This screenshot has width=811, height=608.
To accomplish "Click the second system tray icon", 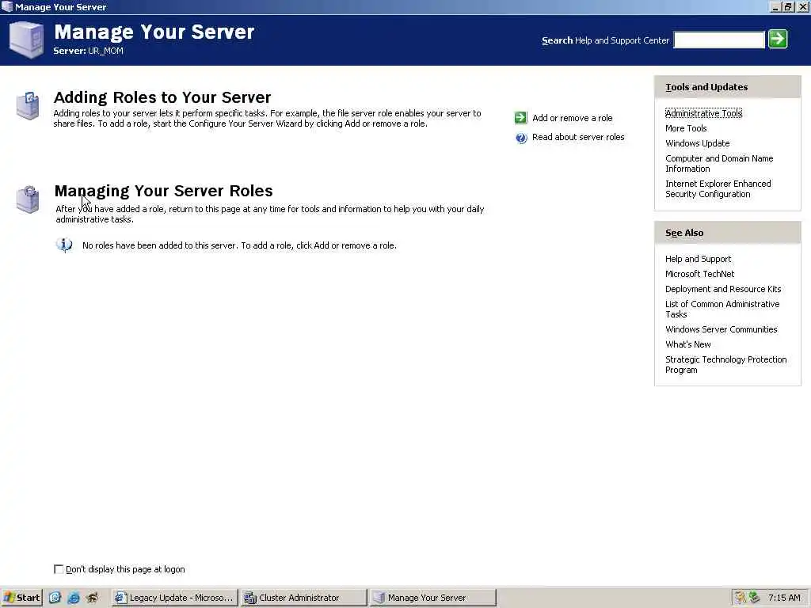I will [x=754, y=598].
